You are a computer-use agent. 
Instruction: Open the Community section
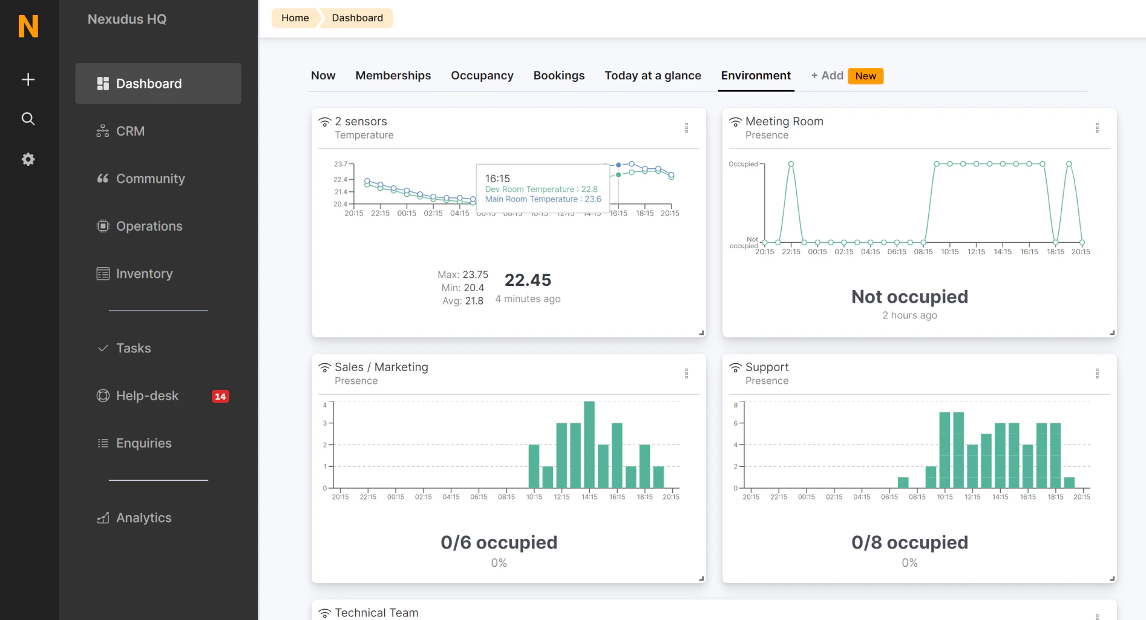pos(150,179)
